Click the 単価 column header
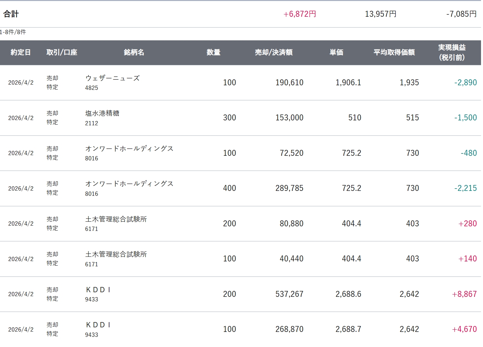Screen dimensions: 483x347 (x=336, y=52)
